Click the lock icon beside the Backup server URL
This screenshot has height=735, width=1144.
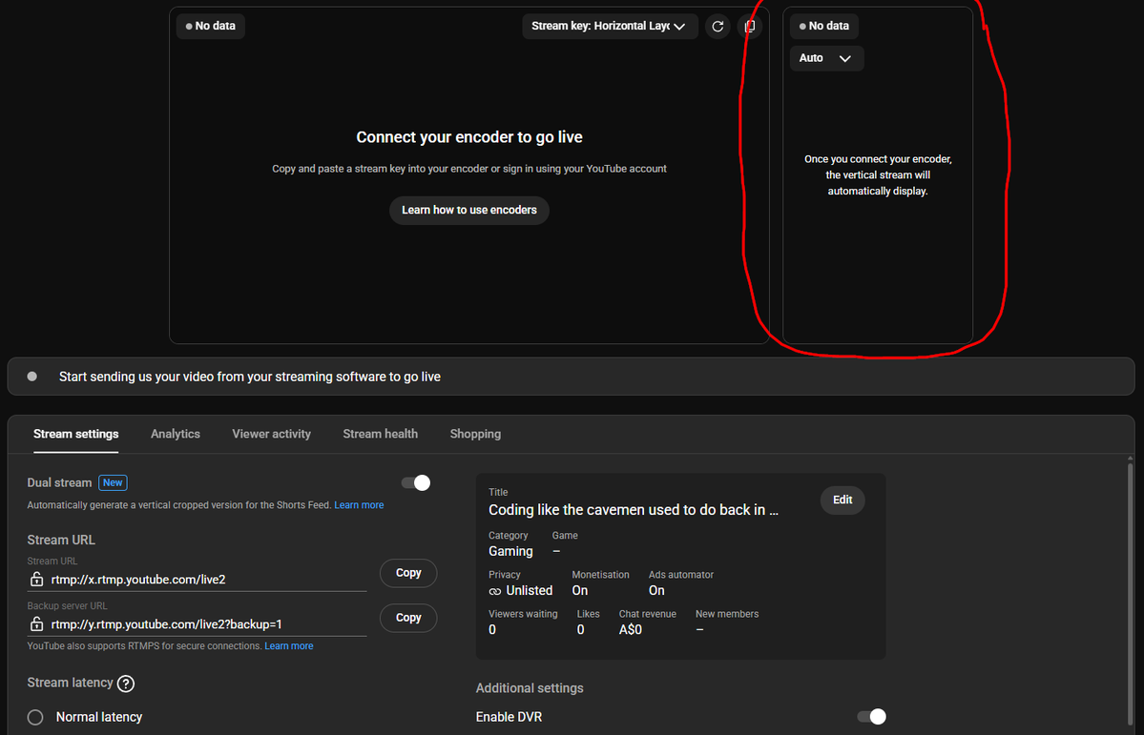click(36, 624)
